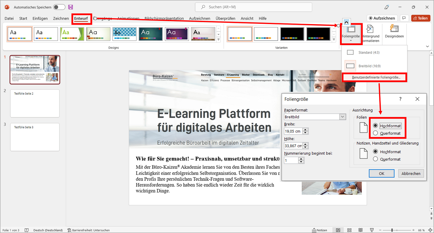Image resolution: width=434 pixels, height=233 pixels.
Task: Select the first white variant thumbnail
Action: 240,34
